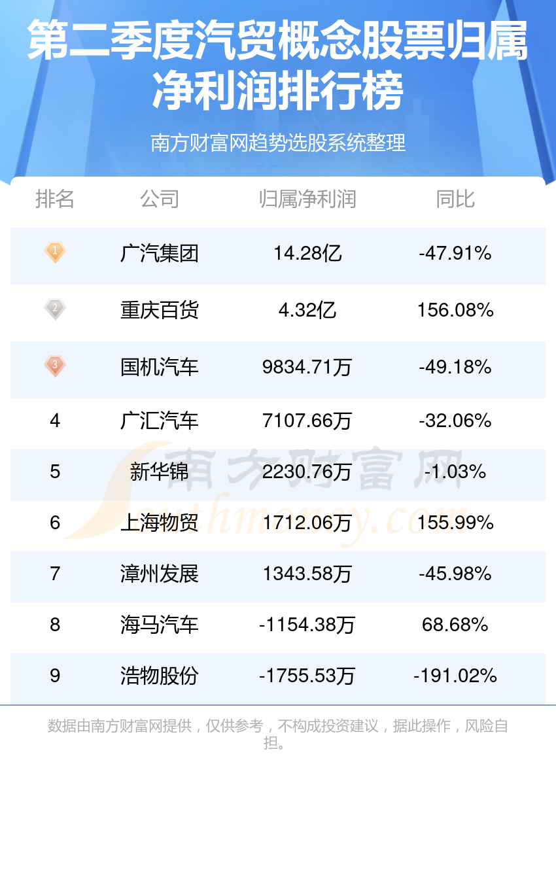Select the 公司 column header
The width and height of the screenshot is (556, 883).
pyautogui.click(x=160, y=199)
